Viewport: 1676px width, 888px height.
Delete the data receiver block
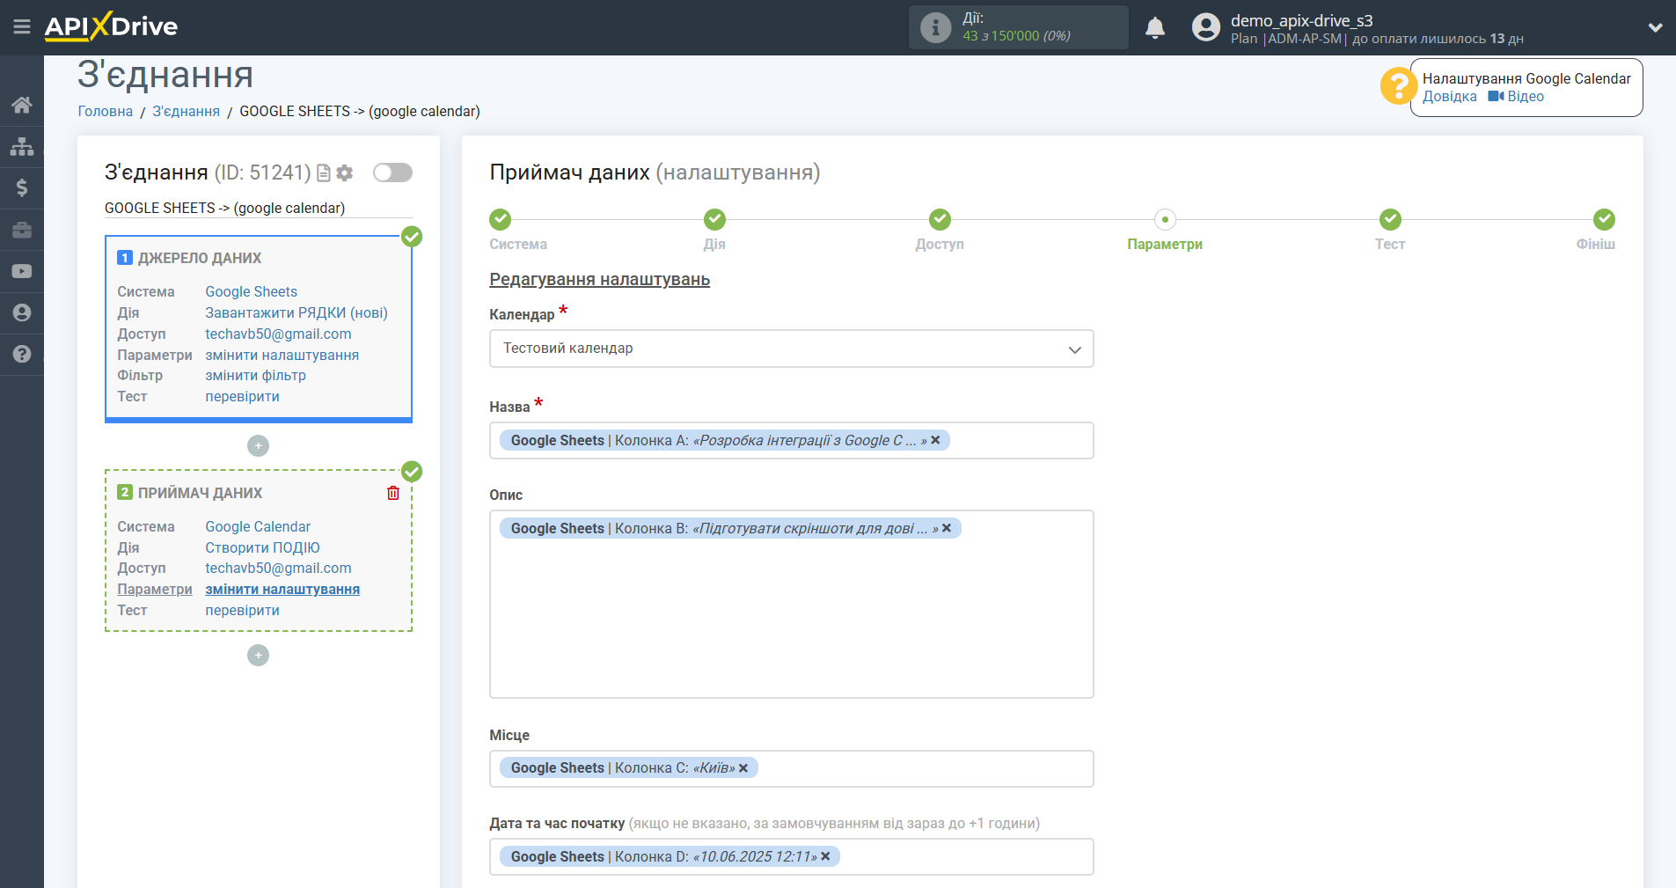(x=393, y=493)
